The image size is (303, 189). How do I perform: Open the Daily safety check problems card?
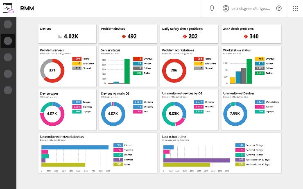click(190, 33)
